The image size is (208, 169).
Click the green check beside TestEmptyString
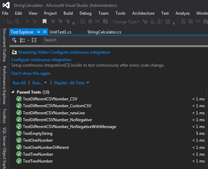tap(19, 133)
